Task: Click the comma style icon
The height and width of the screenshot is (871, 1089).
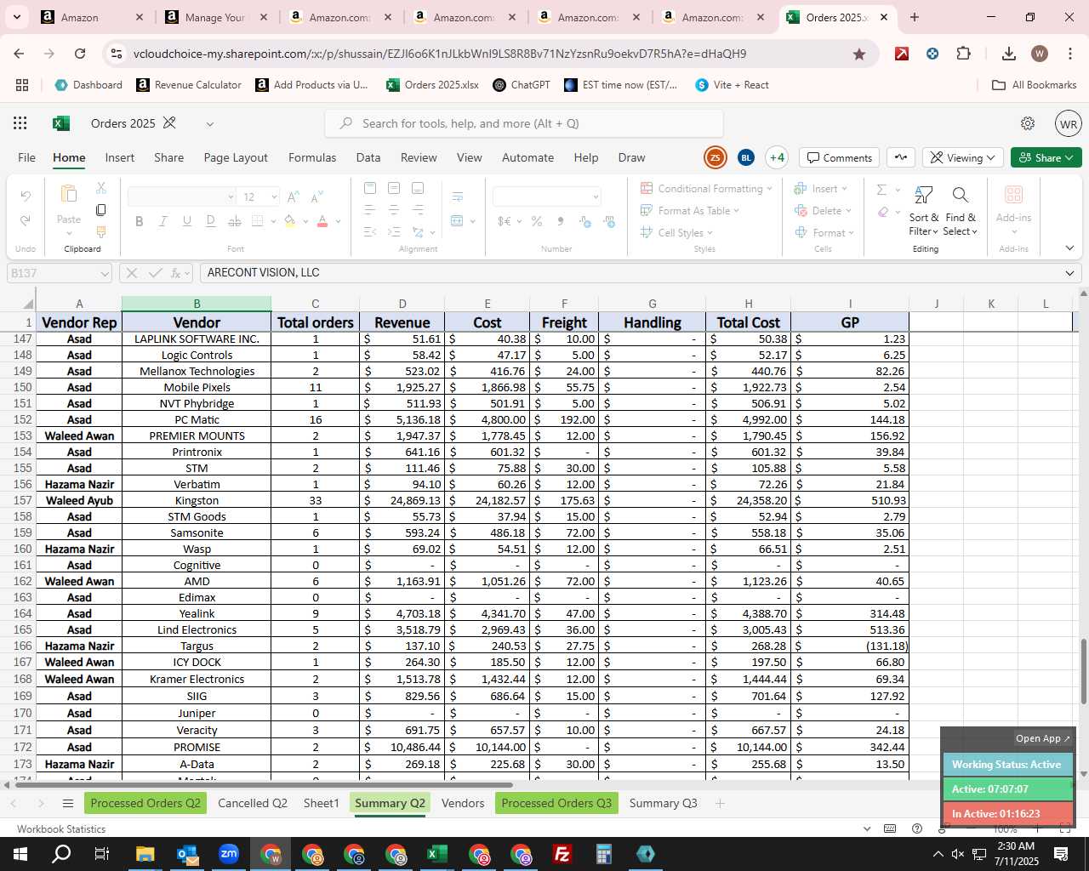Action: 561,221
